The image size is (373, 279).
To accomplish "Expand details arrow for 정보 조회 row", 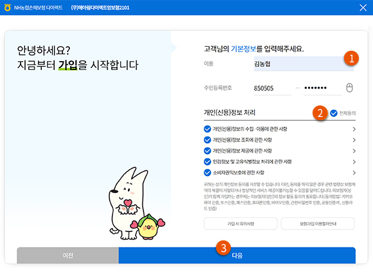I will (x=354, y=140).
